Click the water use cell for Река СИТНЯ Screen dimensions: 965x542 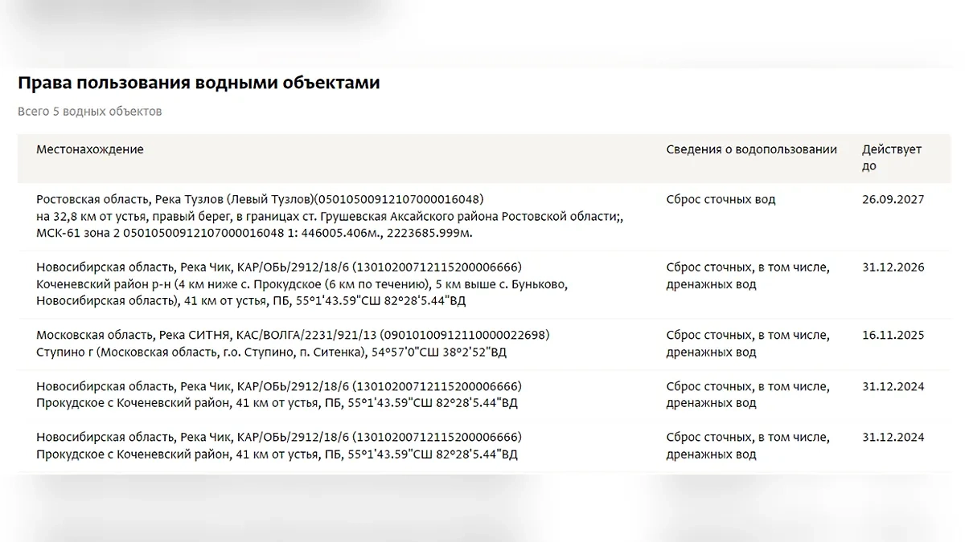[748, 344]
